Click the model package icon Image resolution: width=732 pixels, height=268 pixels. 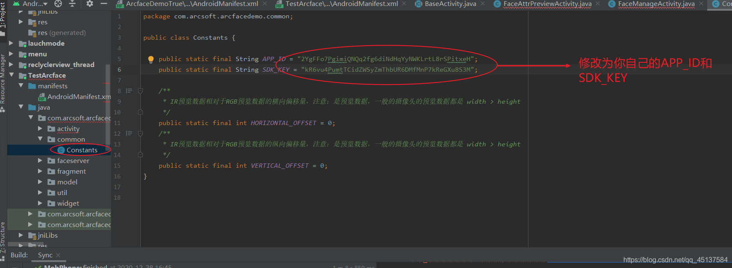coord(51,182)
